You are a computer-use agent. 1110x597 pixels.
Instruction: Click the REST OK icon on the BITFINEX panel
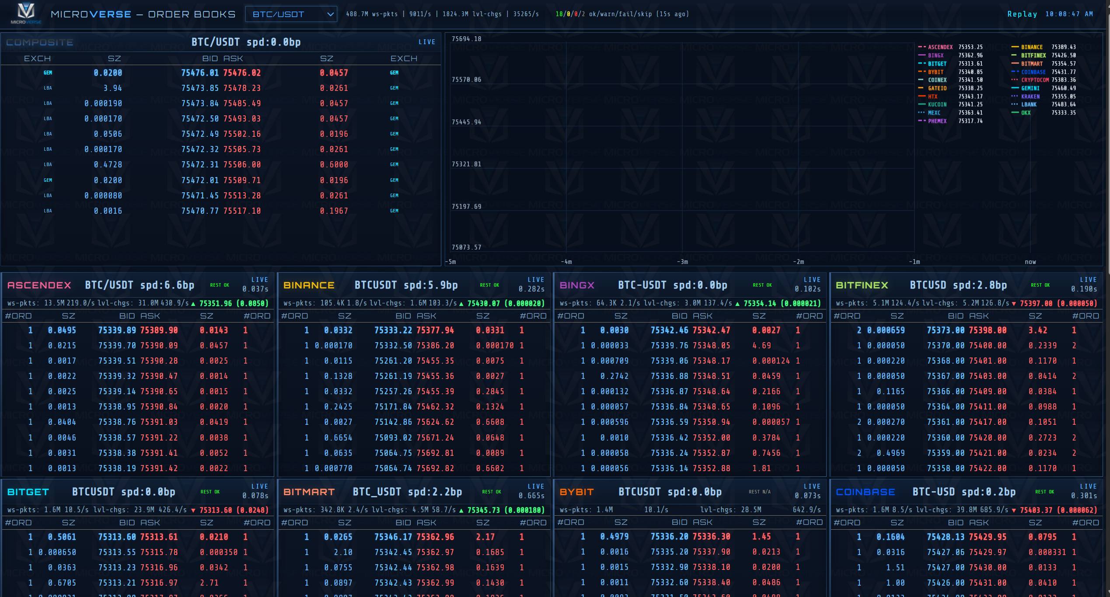coord(1040,285)
